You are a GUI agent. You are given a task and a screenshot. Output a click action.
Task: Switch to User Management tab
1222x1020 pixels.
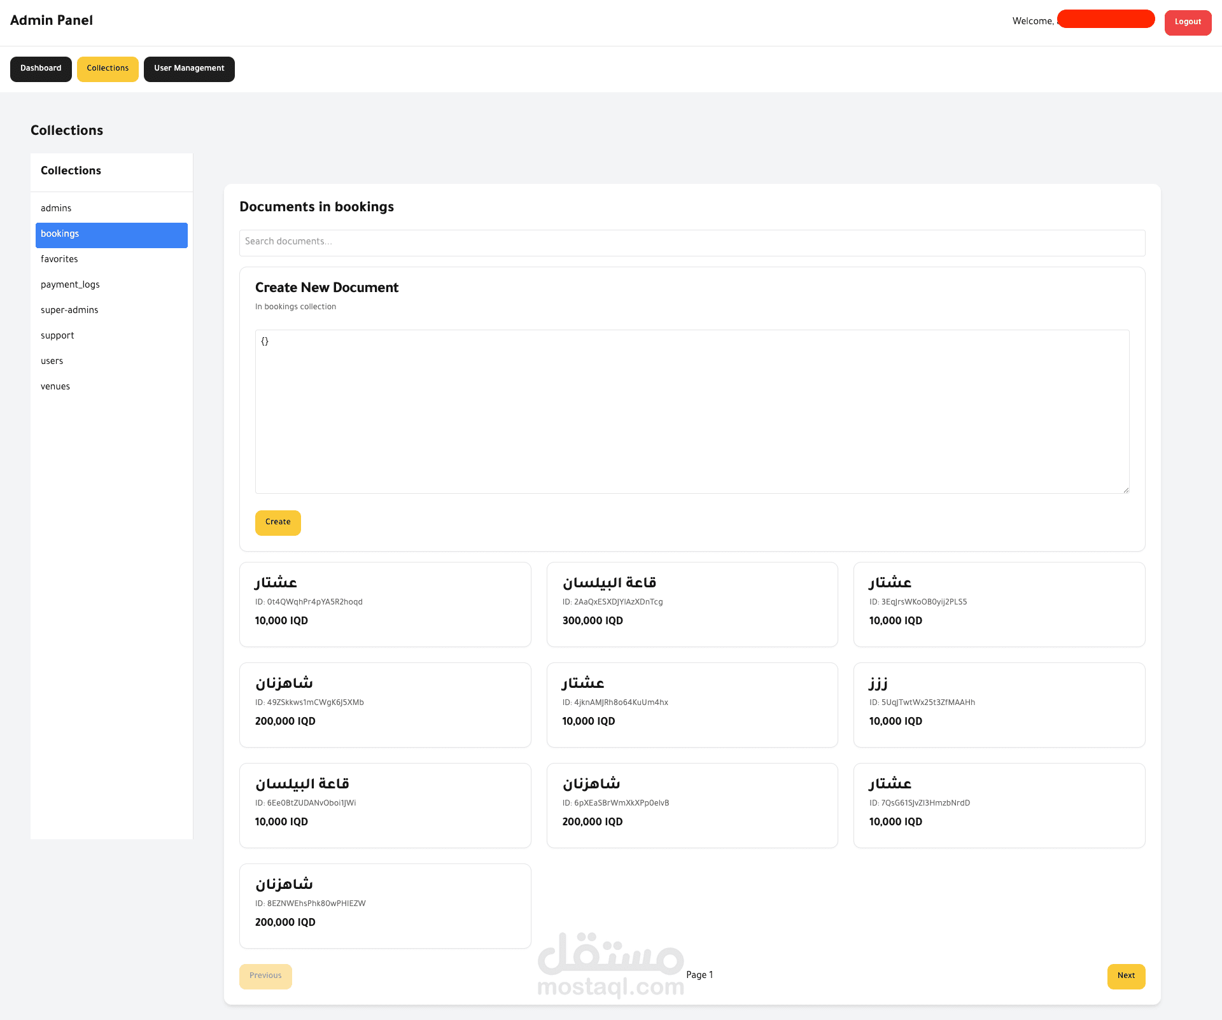pos(189,69)
